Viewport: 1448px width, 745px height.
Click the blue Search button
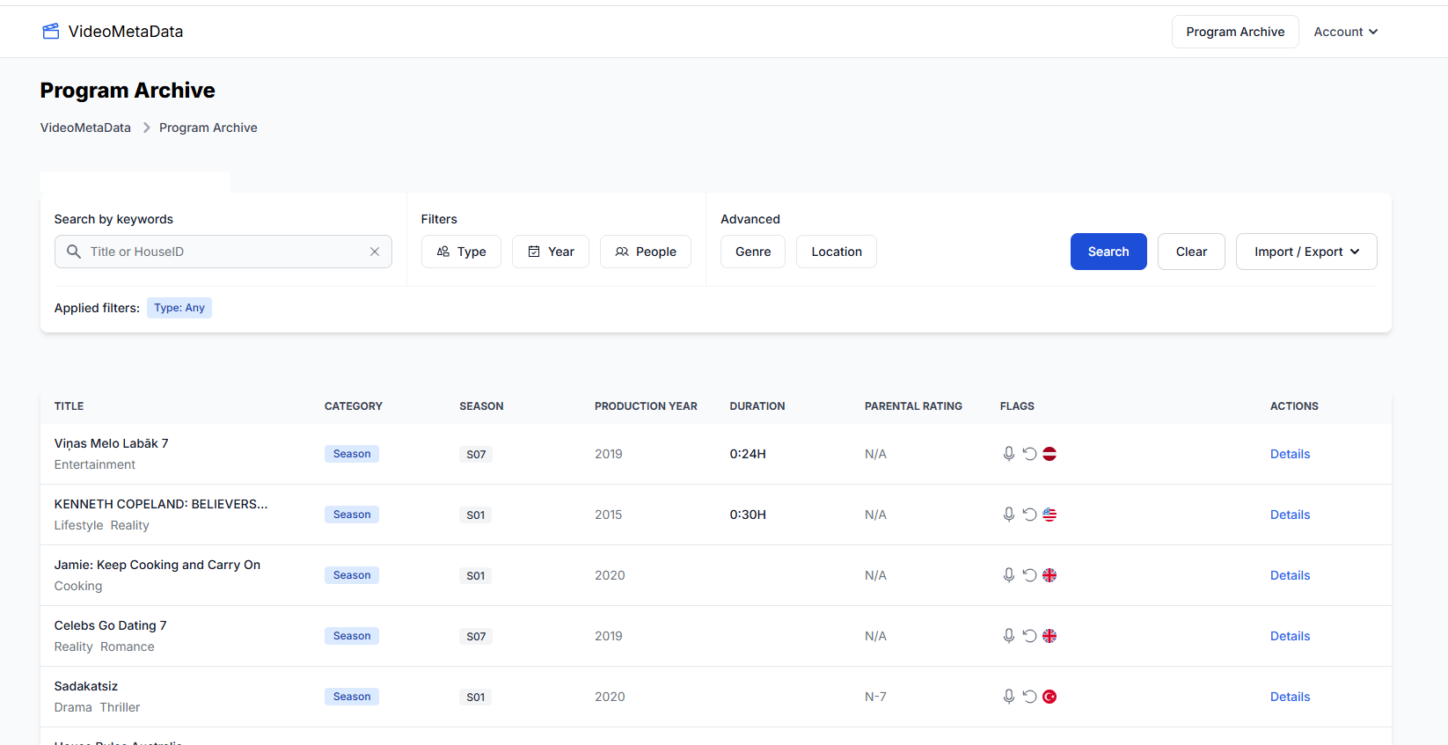(1108, 252)
